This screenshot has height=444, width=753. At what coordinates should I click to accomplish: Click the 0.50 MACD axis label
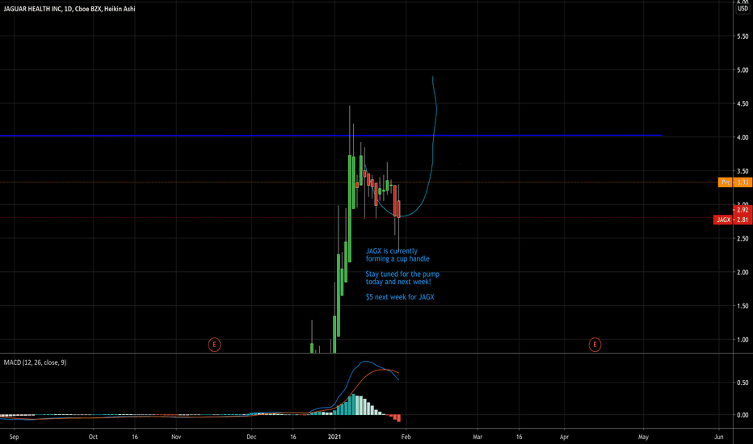742,383
